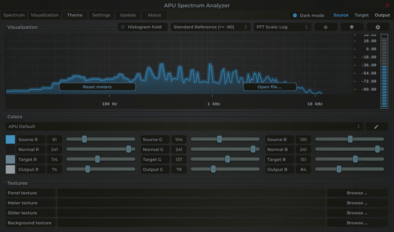Click the 1 kHz frequency axis label
The height and width of the screenshot is (232, 394).
tap(214, 104)
